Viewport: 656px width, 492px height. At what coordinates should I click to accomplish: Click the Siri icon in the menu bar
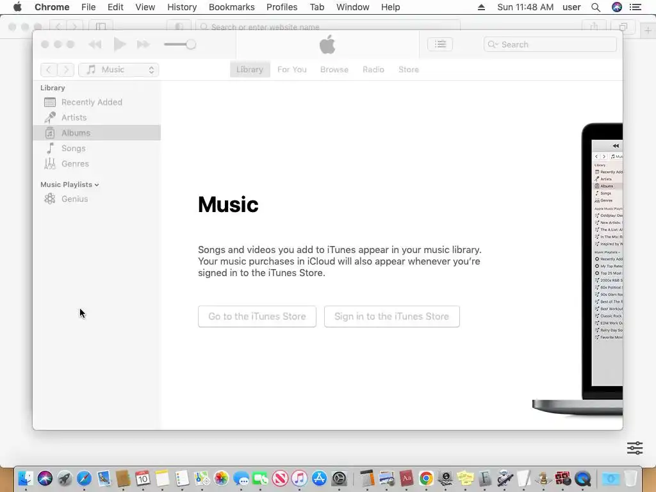pyautogui.click(x=617, y=7)
